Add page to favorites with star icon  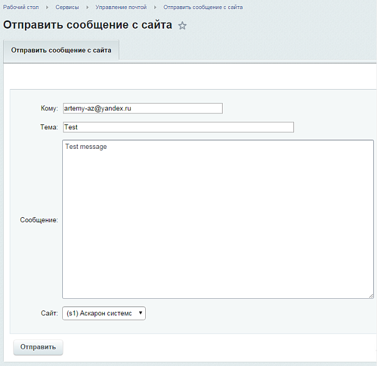182,26
